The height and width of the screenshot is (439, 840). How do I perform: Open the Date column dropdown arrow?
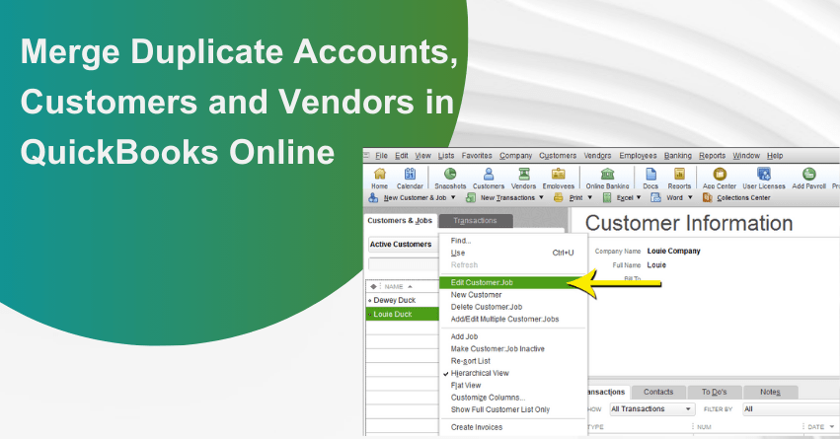(832, 427)
